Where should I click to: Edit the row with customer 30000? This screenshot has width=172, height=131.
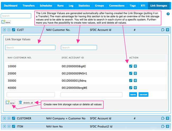131,81
